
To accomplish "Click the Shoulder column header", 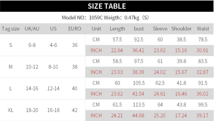I will tap(181, 29).
